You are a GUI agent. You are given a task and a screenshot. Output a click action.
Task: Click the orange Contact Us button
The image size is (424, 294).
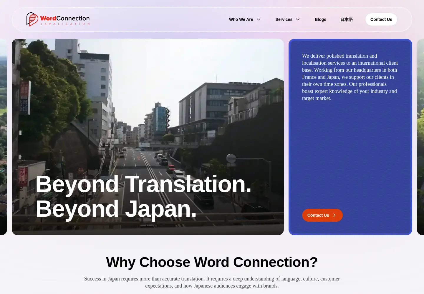tap(322, 215)
